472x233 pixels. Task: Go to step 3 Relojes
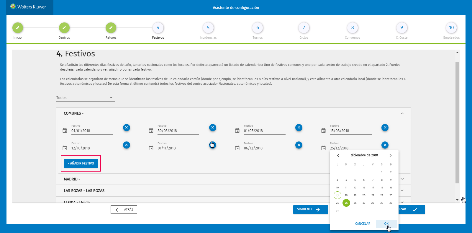pyautogui.click(x=111, y=28)
